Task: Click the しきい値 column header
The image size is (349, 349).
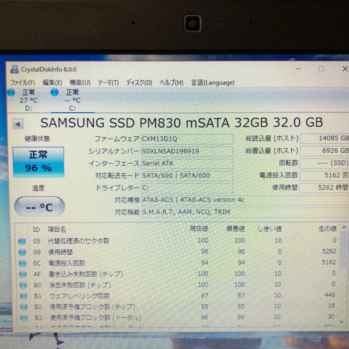Action: tap(269, 228)
